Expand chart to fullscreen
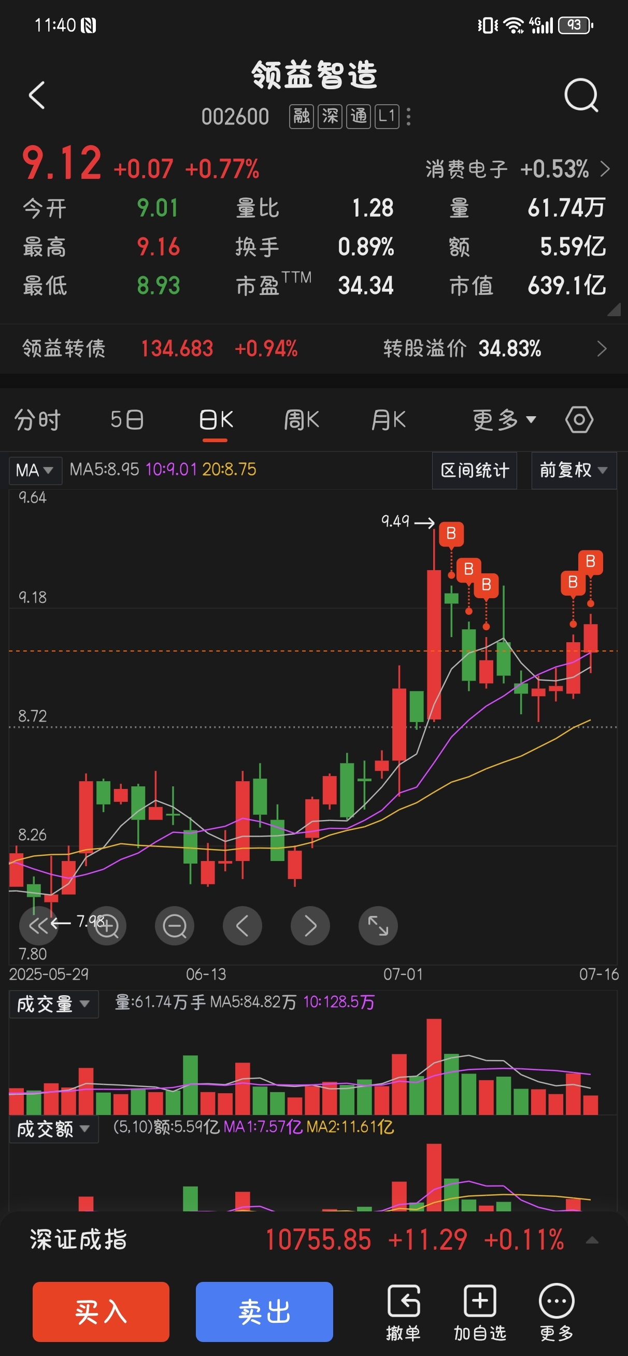Image resolution: width=628 pixels, height=1356 pixels. click(378, 925)
